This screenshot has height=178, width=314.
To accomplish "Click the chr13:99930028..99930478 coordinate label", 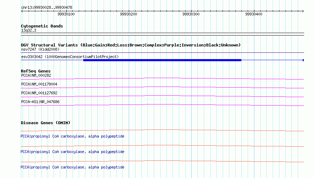I will (47, 7).
